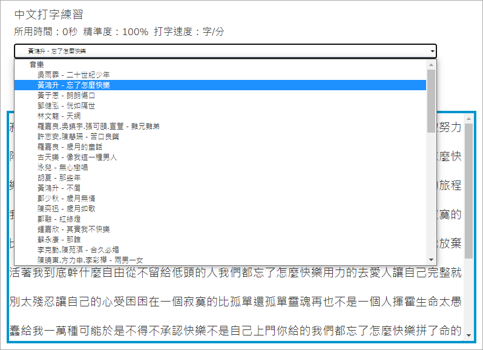Screen dimensions: 483x350
Task: Choose 羅嘉良 - 歲月的童話
Action: pos(220,147)
